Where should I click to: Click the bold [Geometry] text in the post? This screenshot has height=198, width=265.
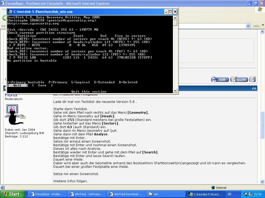tap(138, 112)
